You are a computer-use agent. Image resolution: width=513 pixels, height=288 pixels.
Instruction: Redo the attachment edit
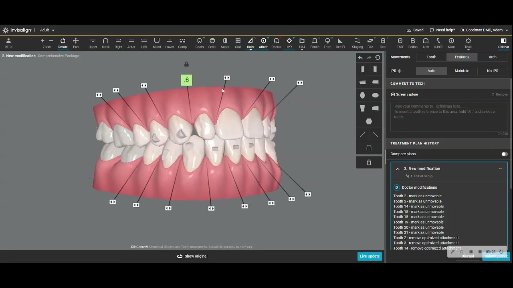[x=369, y=58]
